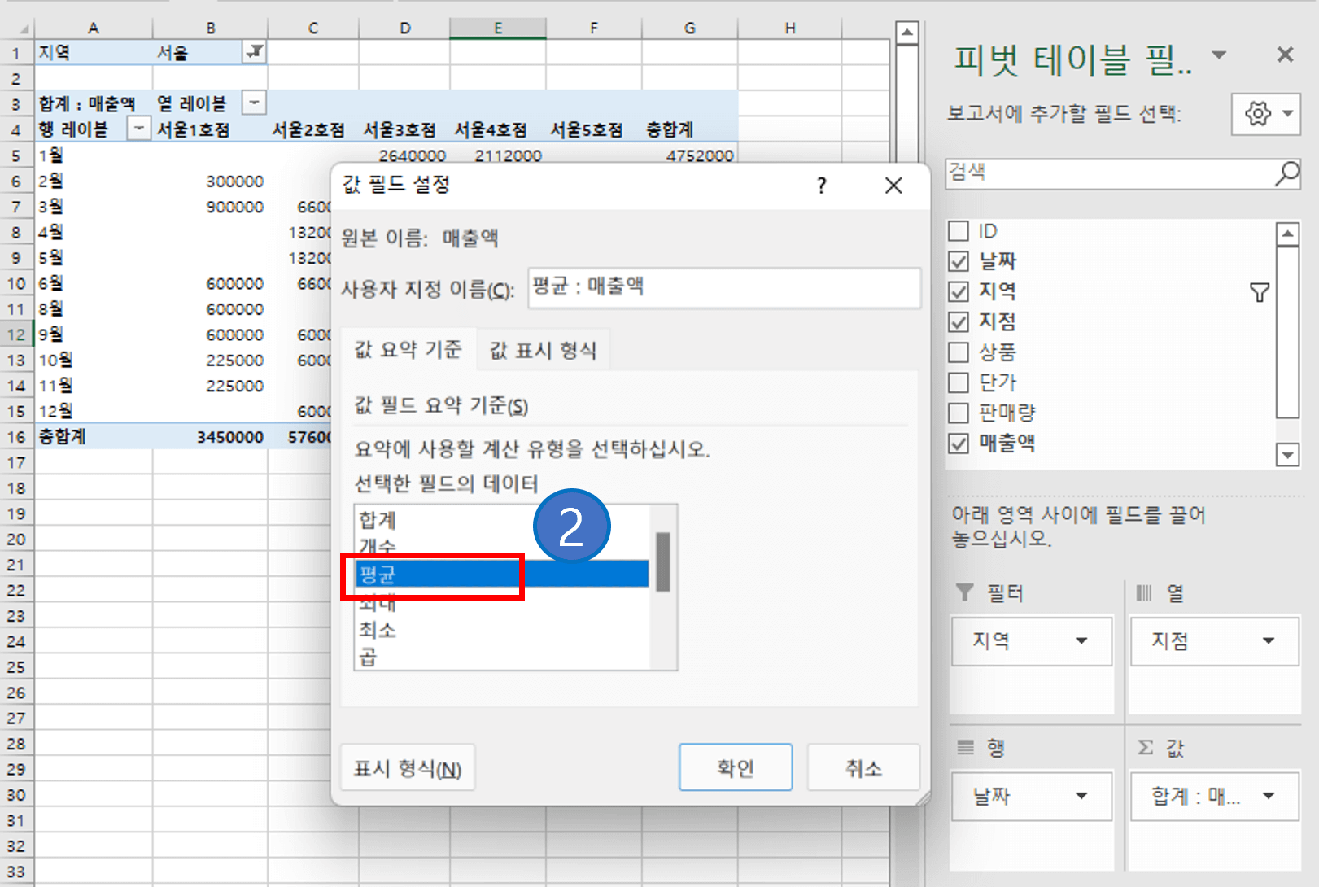Viewport: 1319px width, 887px height.
Task: Switch to the 값 표시 형식 tab
Action: pos(543,349)
